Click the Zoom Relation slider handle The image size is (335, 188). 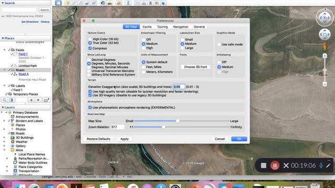[163, 127]
